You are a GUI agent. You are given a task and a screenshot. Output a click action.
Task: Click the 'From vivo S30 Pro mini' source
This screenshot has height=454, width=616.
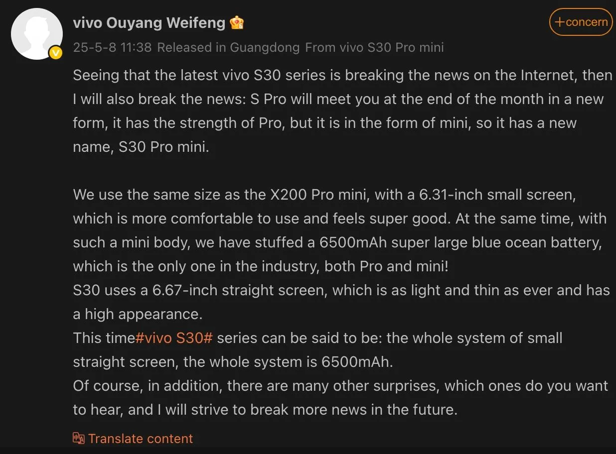point(374,47)
